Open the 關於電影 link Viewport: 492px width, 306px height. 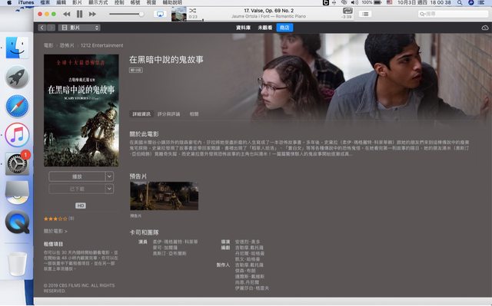pos(55,231)
